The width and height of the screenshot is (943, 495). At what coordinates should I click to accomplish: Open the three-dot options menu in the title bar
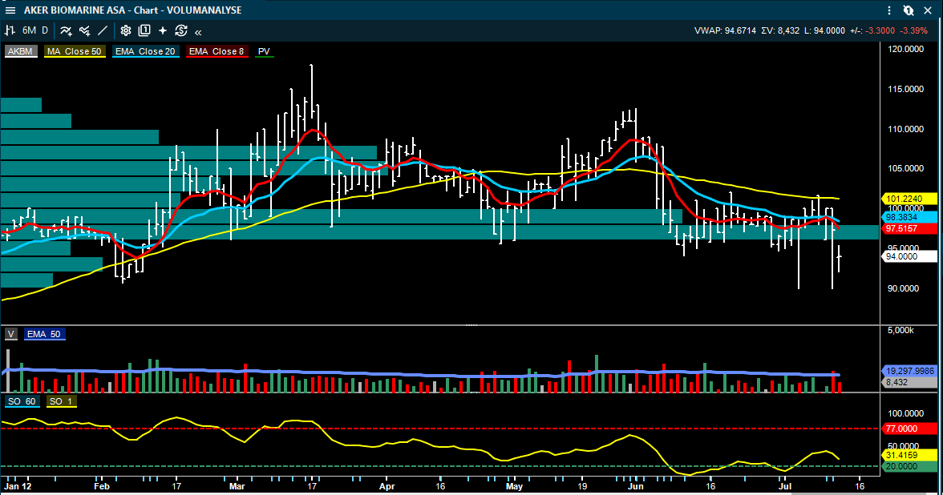(x=888, y=10)
